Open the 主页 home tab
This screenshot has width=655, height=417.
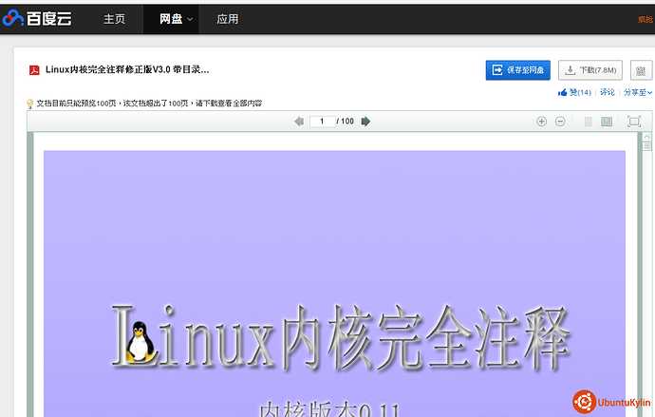tap(115, 19)
